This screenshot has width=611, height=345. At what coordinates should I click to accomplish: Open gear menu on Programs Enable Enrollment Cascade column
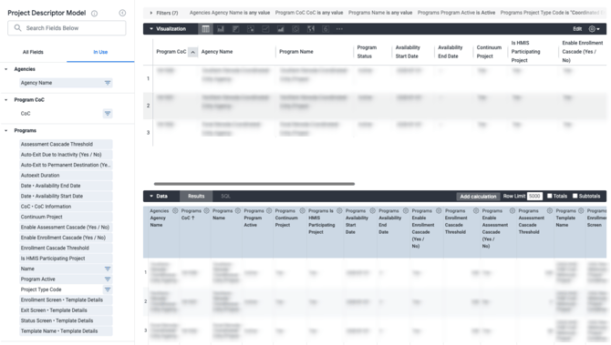[x=439, y=211]
